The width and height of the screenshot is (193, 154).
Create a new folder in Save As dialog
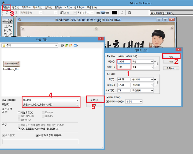click(x=71, y=45)
